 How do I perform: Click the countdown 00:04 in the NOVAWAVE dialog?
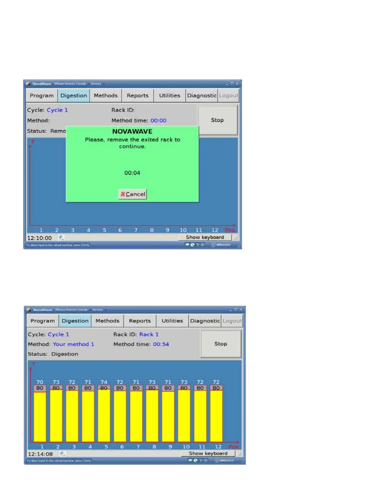coord(132,173)
